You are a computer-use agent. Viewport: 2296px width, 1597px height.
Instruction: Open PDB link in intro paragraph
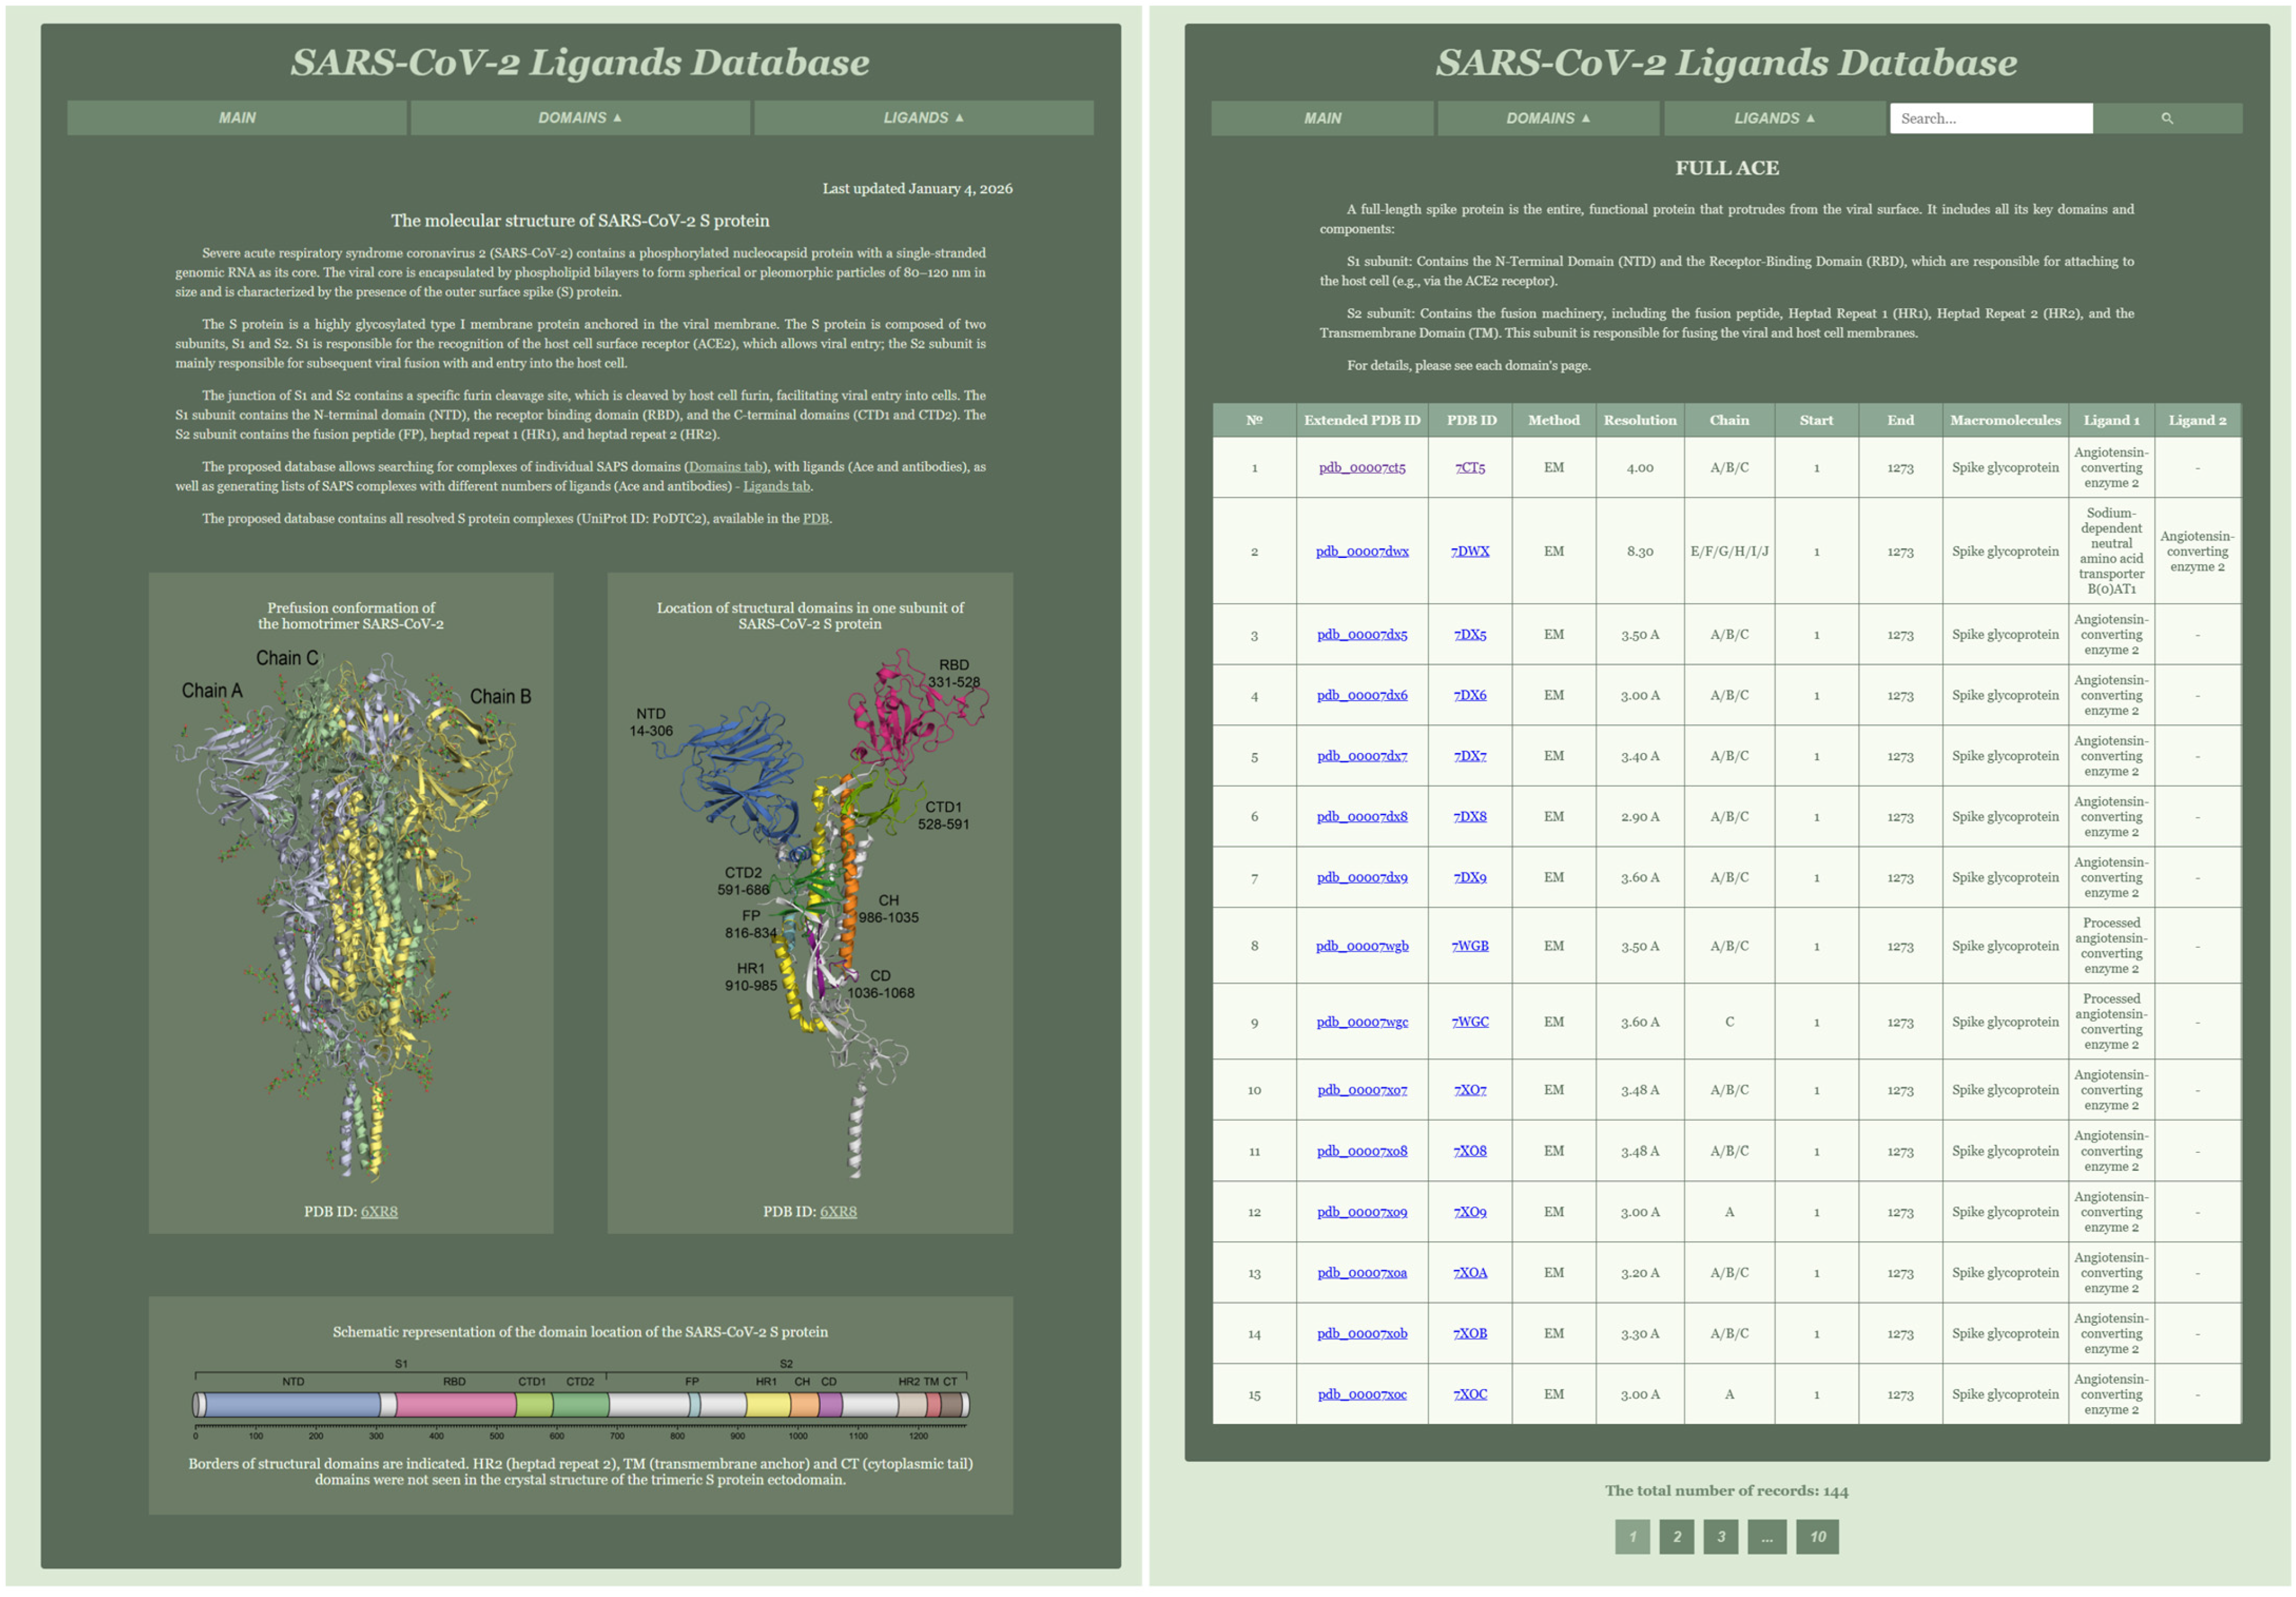pyautogui.click(x=815, y=519)
